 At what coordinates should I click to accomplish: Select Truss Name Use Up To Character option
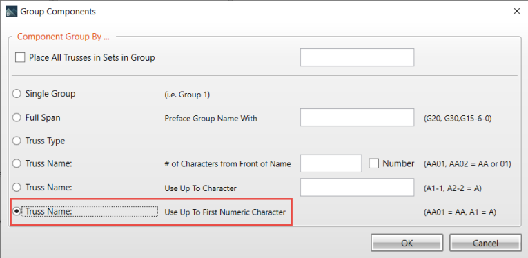17,188
